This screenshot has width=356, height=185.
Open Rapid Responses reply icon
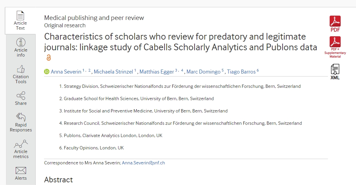tap(21, 117)
